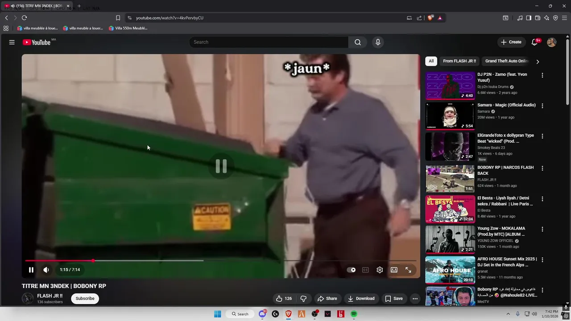This screenshot has width=571, height=321.
Task: Click the Download button
Action: pos(361,298)
